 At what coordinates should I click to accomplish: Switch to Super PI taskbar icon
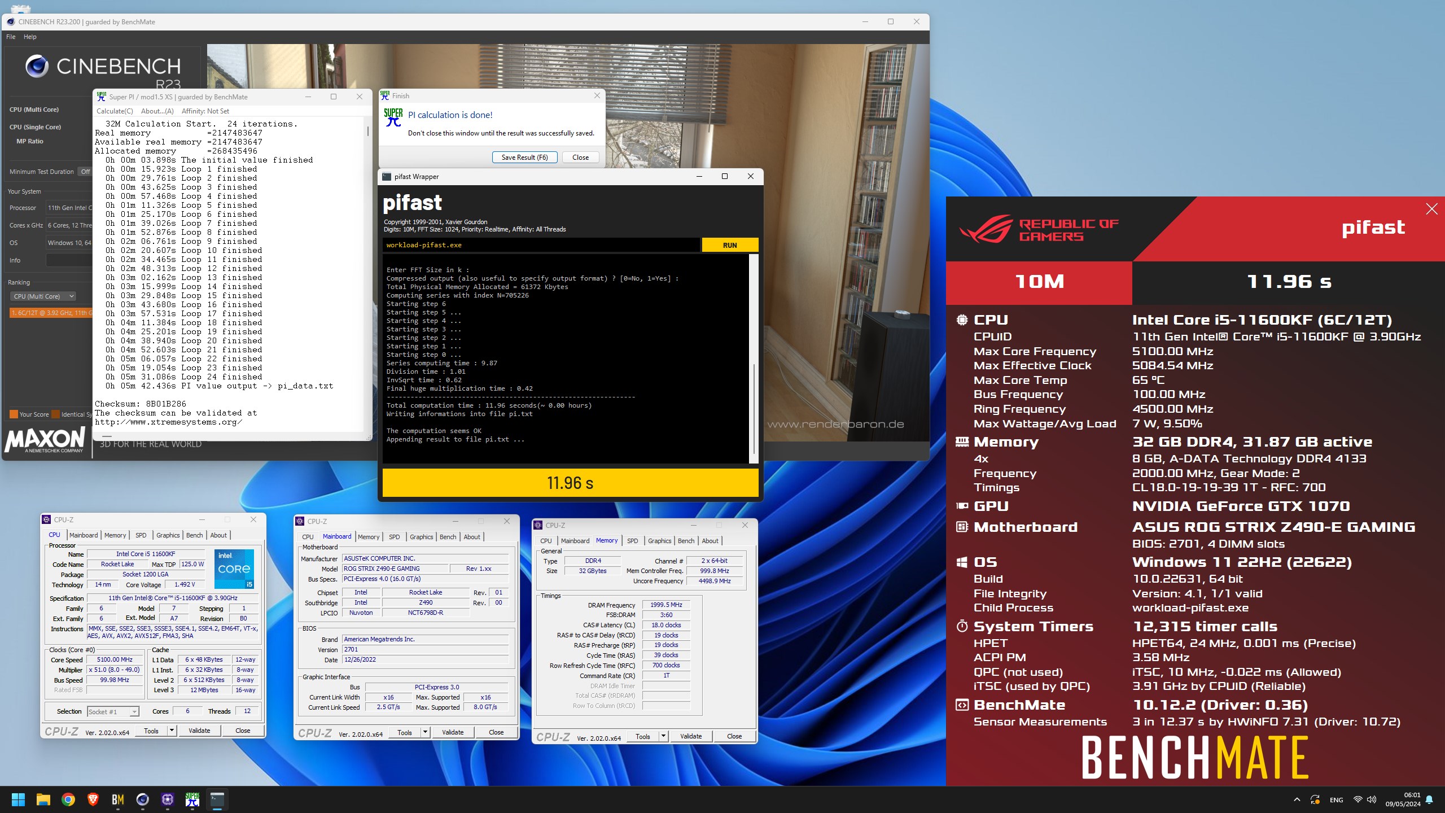(x=192, y=799)
